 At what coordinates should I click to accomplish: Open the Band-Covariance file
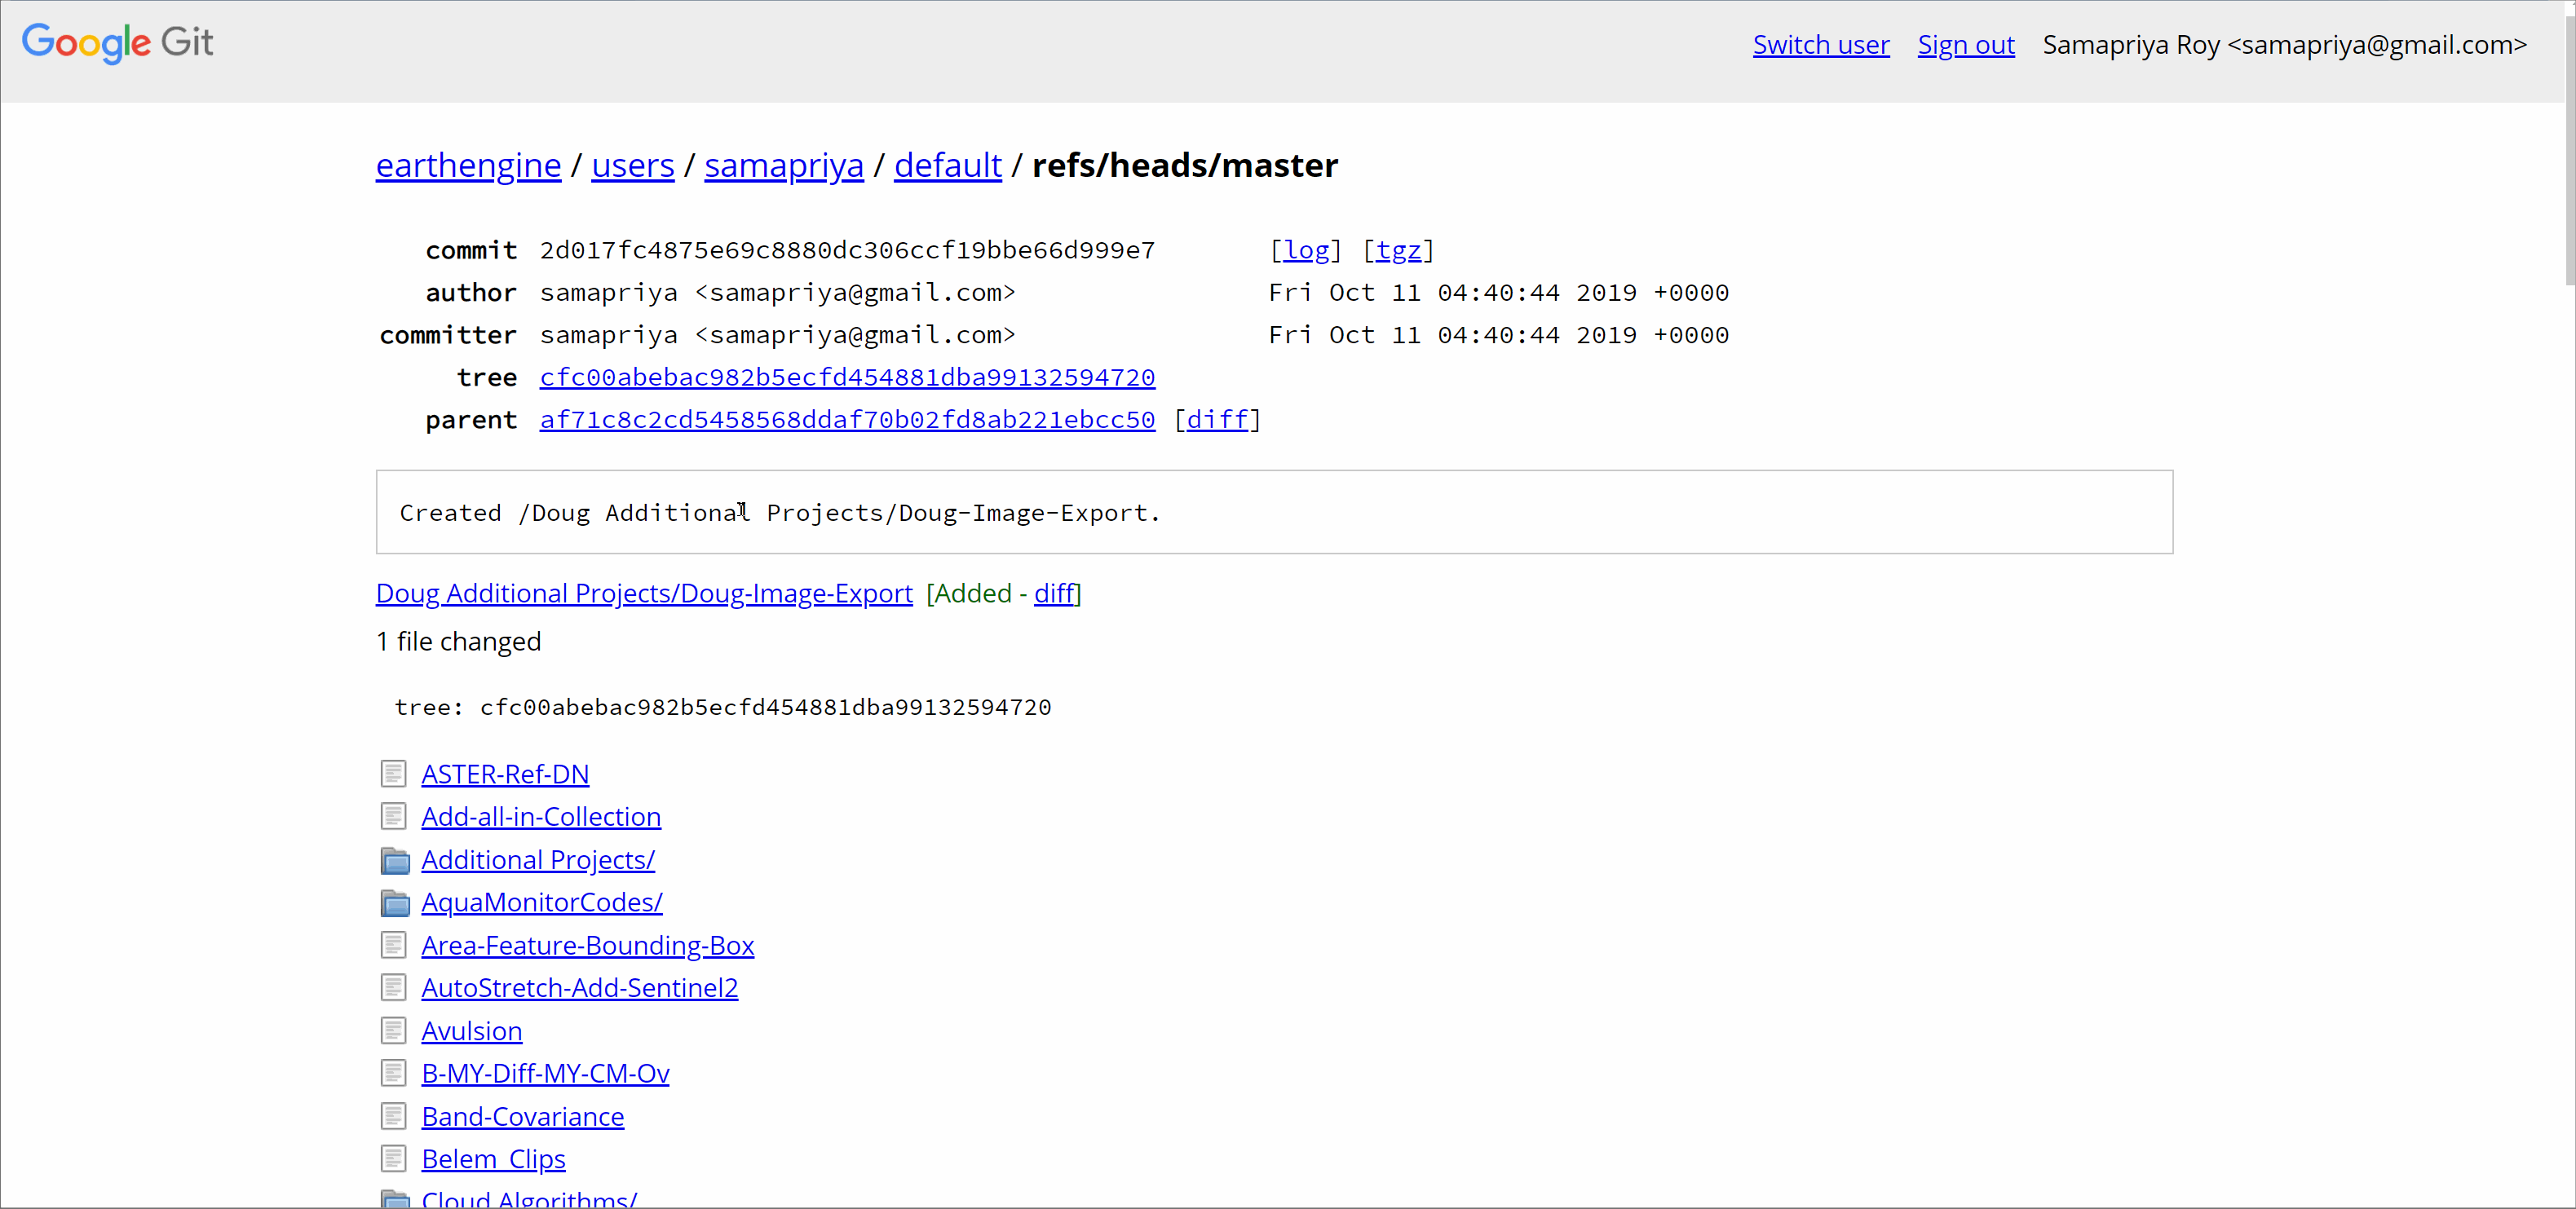(x=523, y=1117)
